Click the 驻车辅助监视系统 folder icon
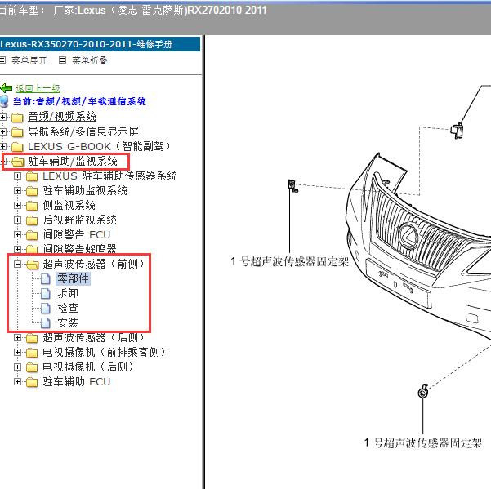The width and height of the screenshot is (491, 489). (x=32, y=191)
